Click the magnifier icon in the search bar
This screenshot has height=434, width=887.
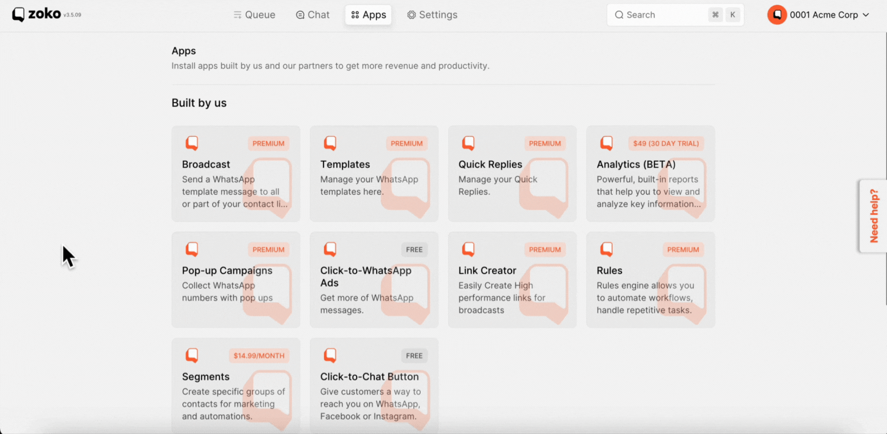pos(619,15)
